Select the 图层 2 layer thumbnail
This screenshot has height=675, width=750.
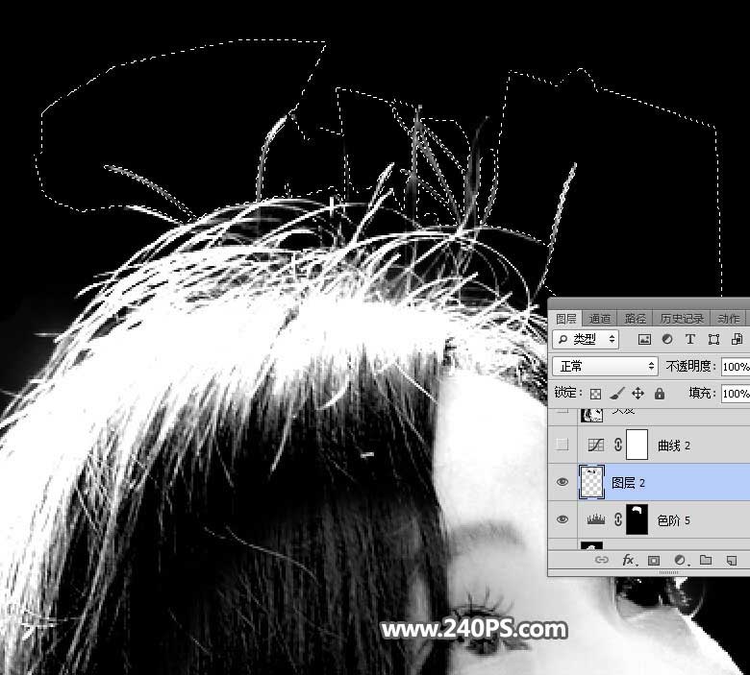(591, 482)
